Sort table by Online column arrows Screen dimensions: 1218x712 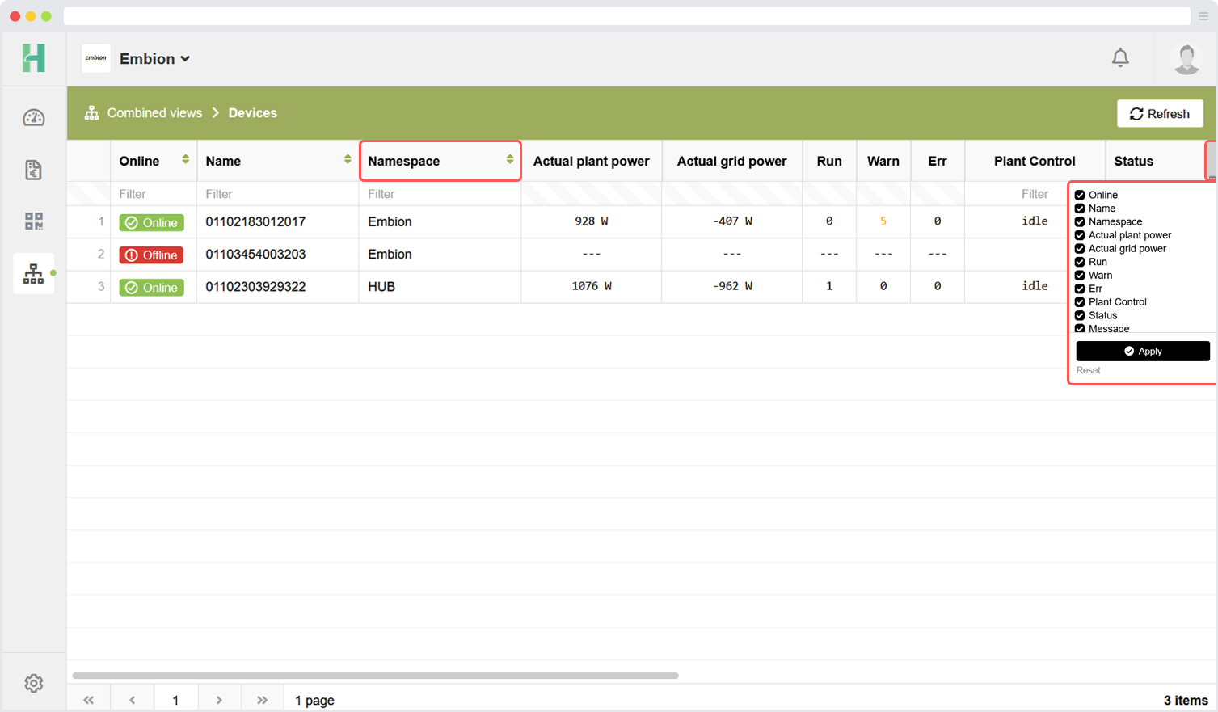185,160
